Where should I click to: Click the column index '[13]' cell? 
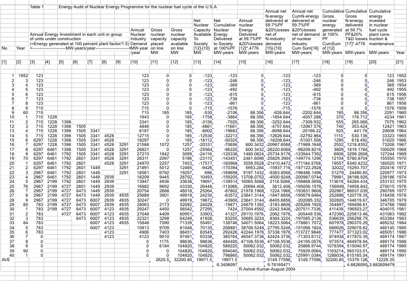point(197,62)
